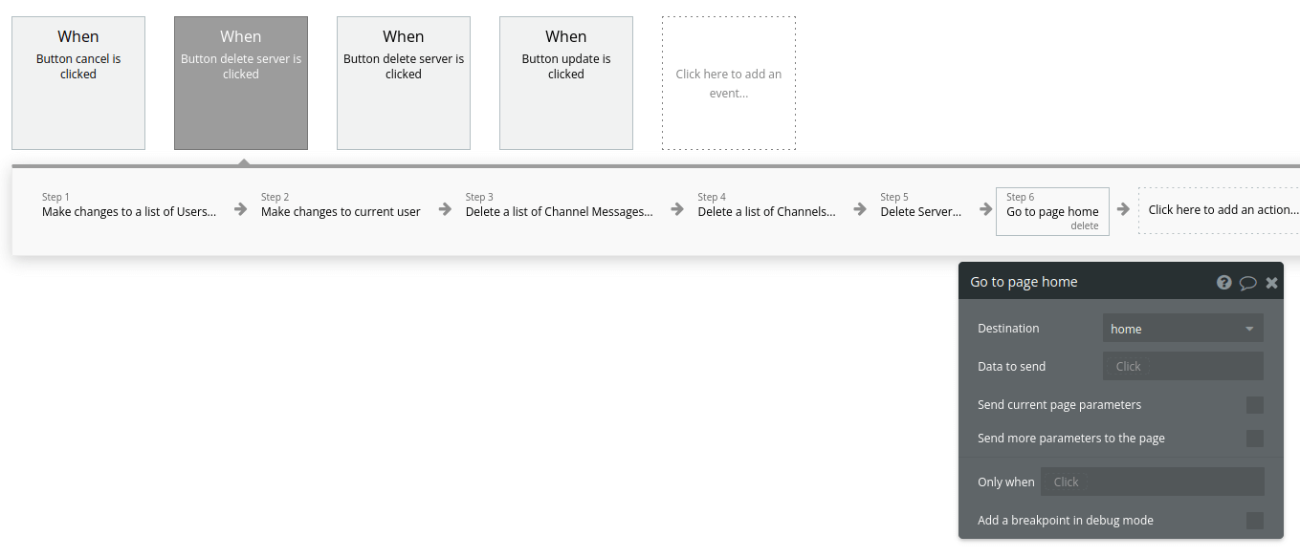Viewport: 1300px width, 557px height.
Task: Open Step 1 Make changes to a list of Users
Action: point(129,205)
